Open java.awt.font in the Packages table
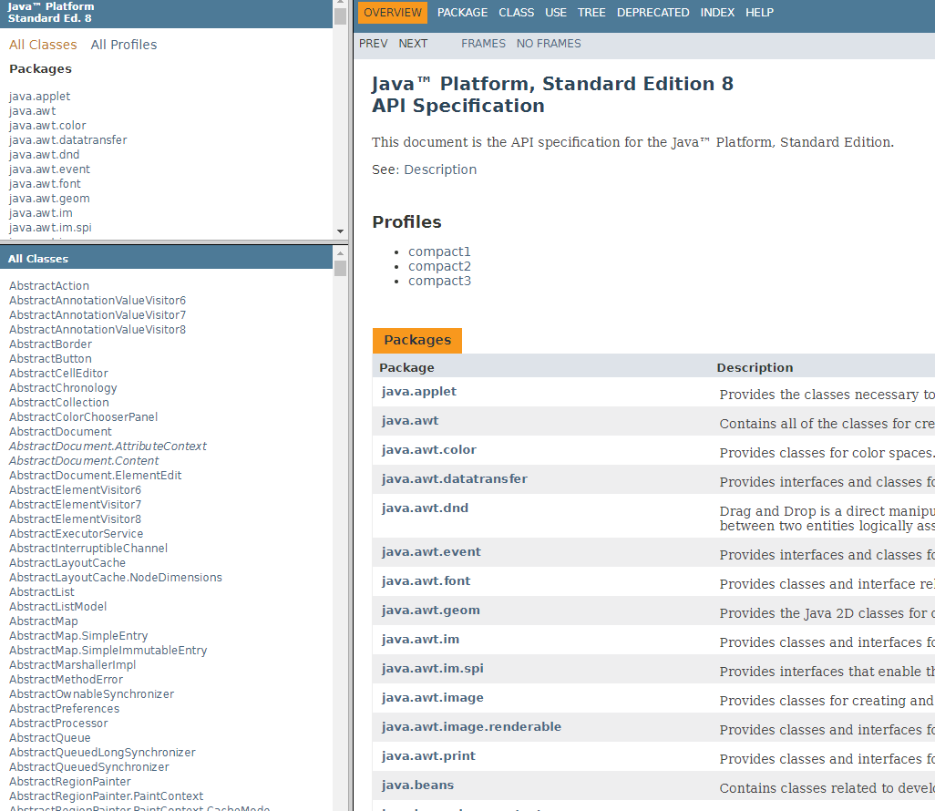This screenshot has height=811, width=935. click(426, 581)
